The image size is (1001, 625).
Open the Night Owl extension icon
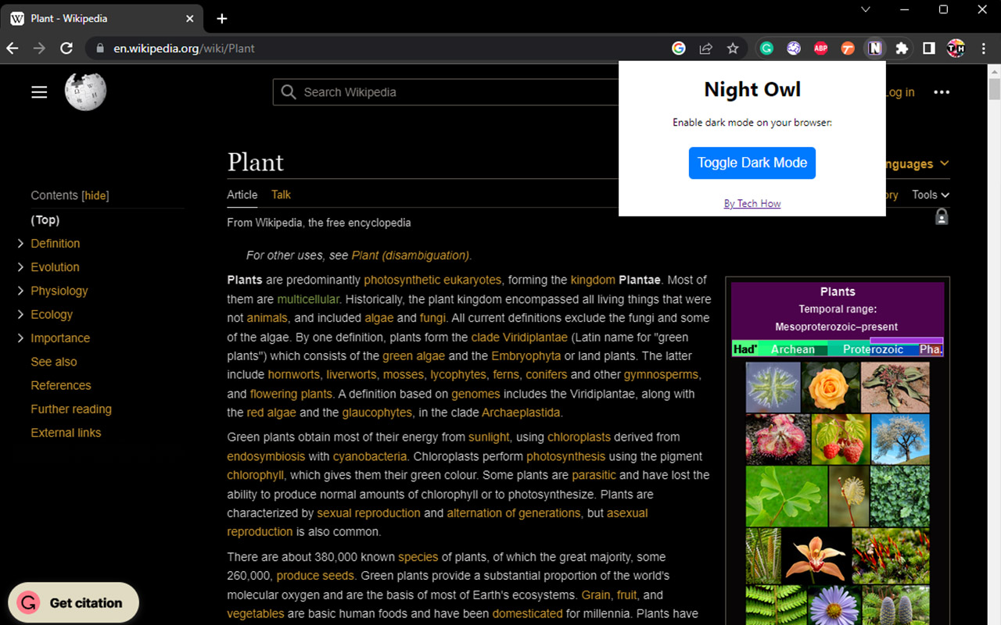click(x=874, y=48)
